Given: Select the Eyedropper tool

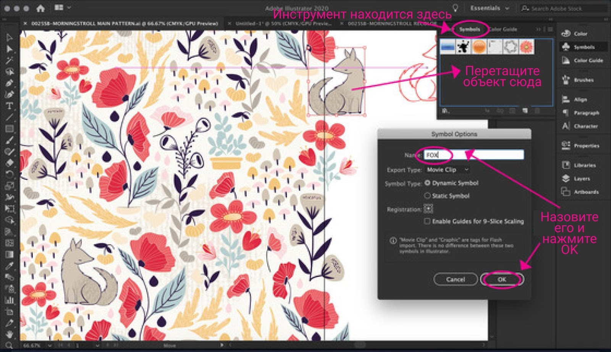Looking at the screenshot, I should 10,266.
